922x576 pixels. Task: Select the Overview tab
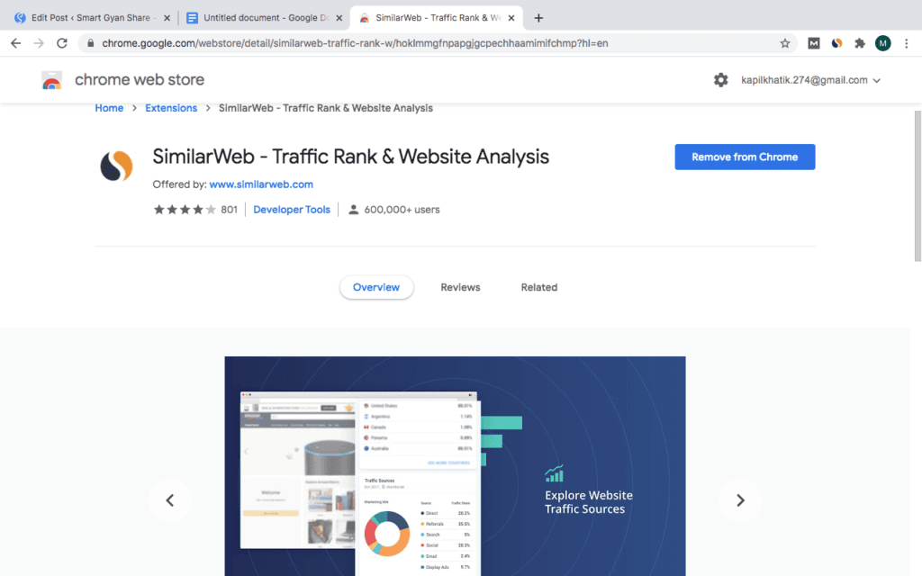click(376, 287)
